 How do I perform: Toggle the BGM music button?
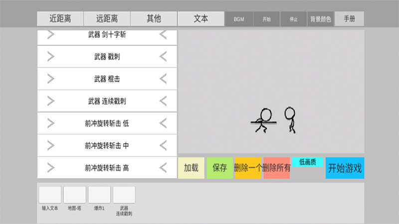click(x=238, y=19)
